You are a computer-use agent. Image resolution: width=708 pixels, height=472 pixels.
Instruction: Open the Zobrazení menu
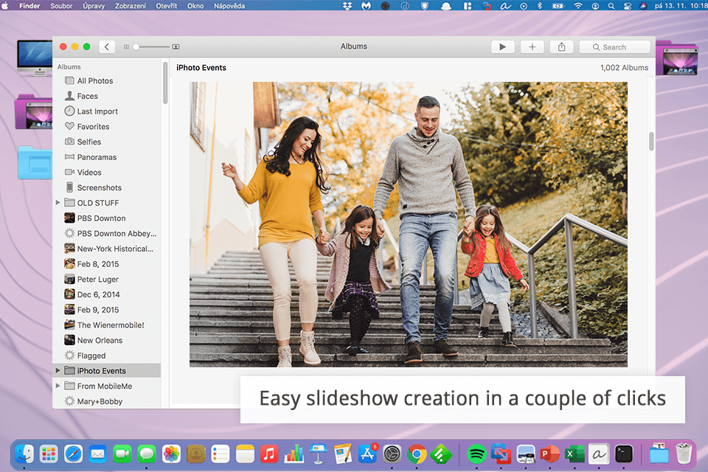click(130, 6)
